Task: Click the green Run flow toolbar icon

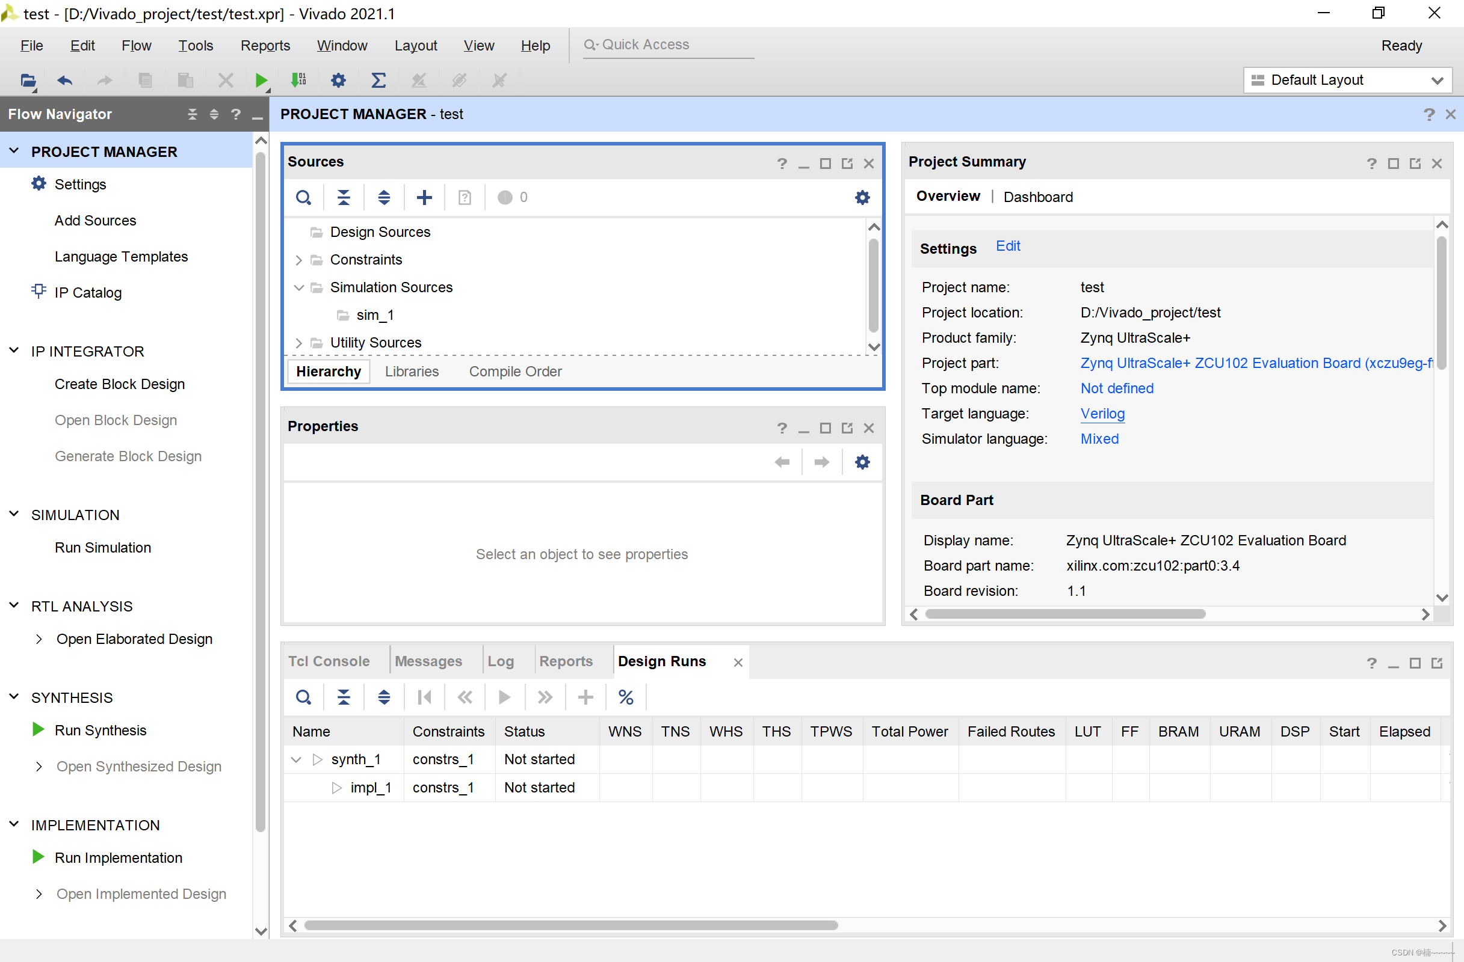Action: click(x=261, y=81)
